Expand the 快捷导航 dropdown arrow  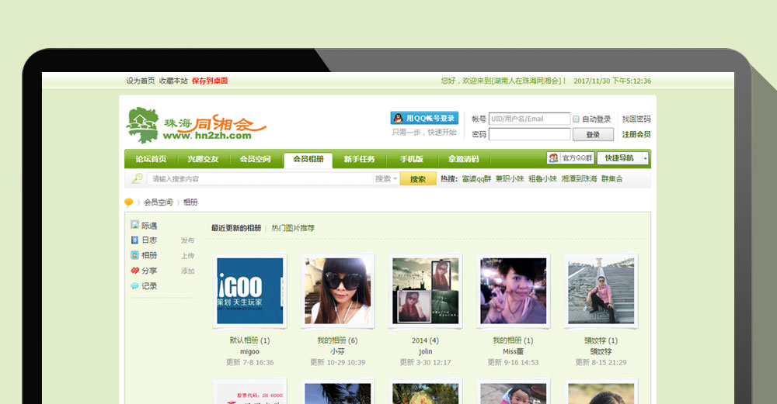pyautogui.click(x=645, y=158)
